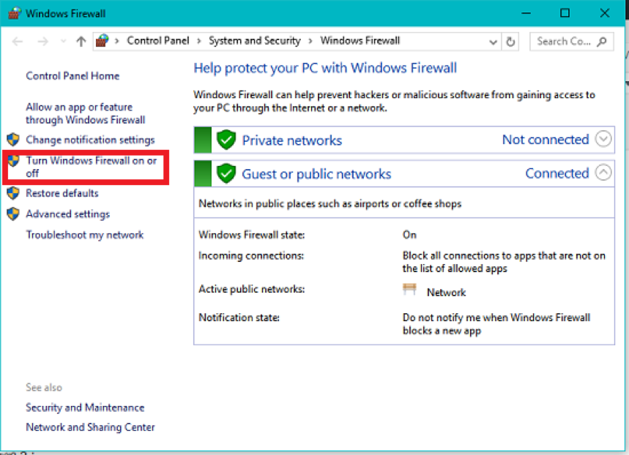Click the green shield beside Private networks
This screenshot has width=629, height=455.
(226, 140)
